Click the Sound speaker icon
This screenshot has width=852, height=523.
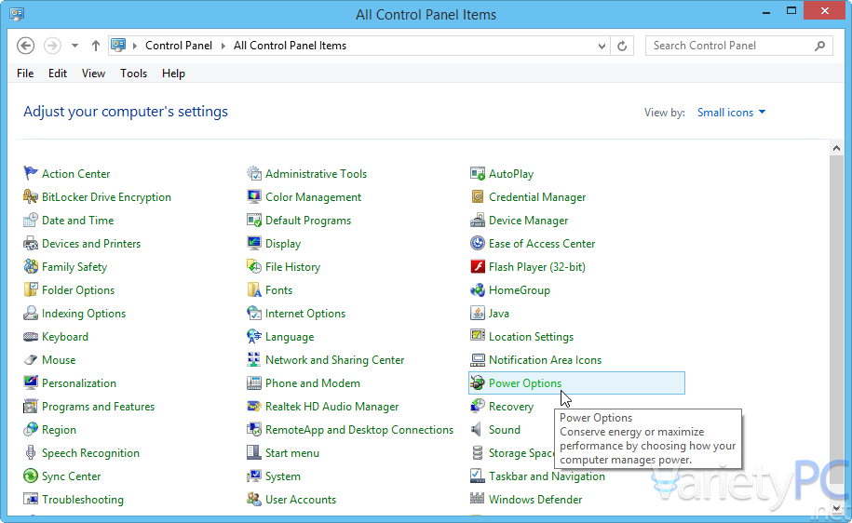point(478,430)
